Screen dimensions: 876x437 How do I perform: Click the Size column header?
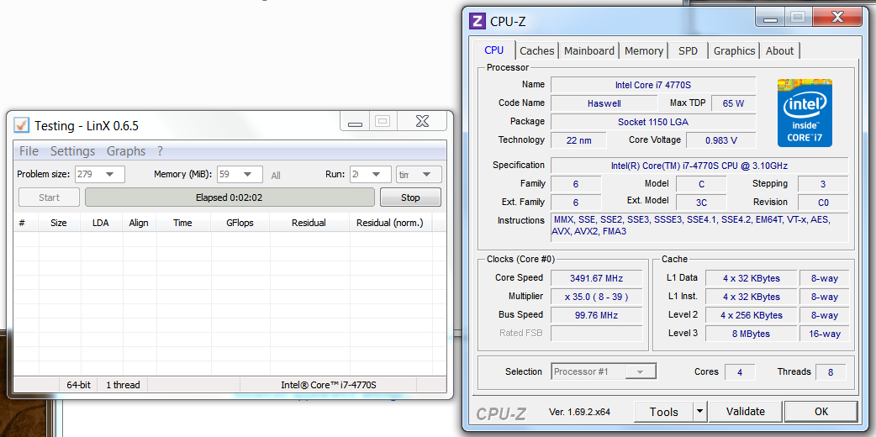(x=59, y=223)
